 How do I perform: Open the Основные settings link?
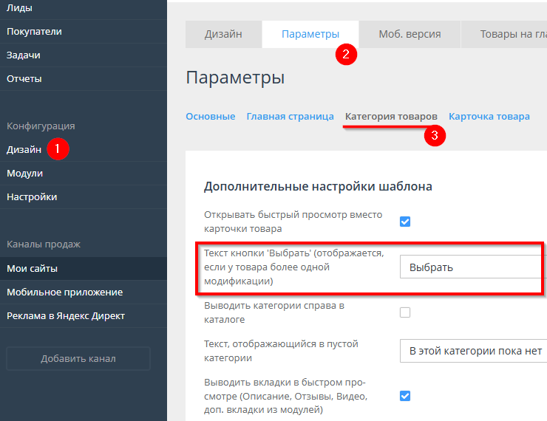[x=210, y=116]
